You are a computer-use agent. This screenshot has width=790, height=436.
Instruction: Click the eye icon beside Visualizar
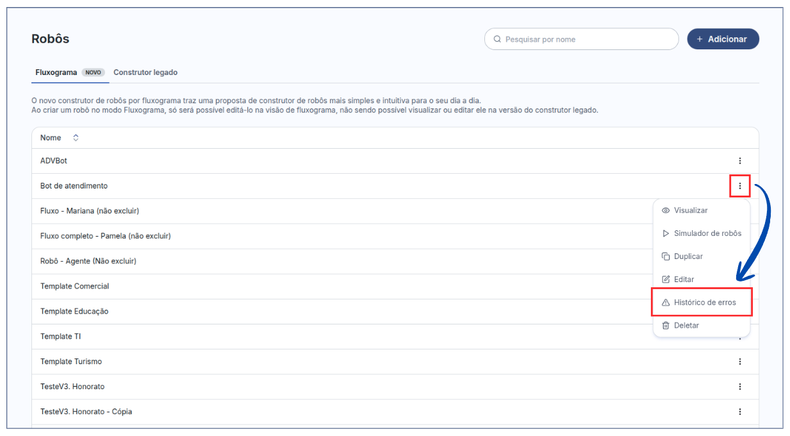coord(666,210)
